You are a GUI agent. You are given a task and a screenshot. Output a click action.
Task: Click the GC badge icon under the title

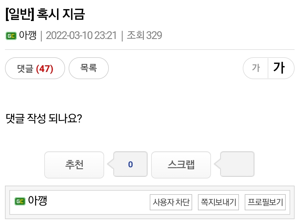point(11,36)
